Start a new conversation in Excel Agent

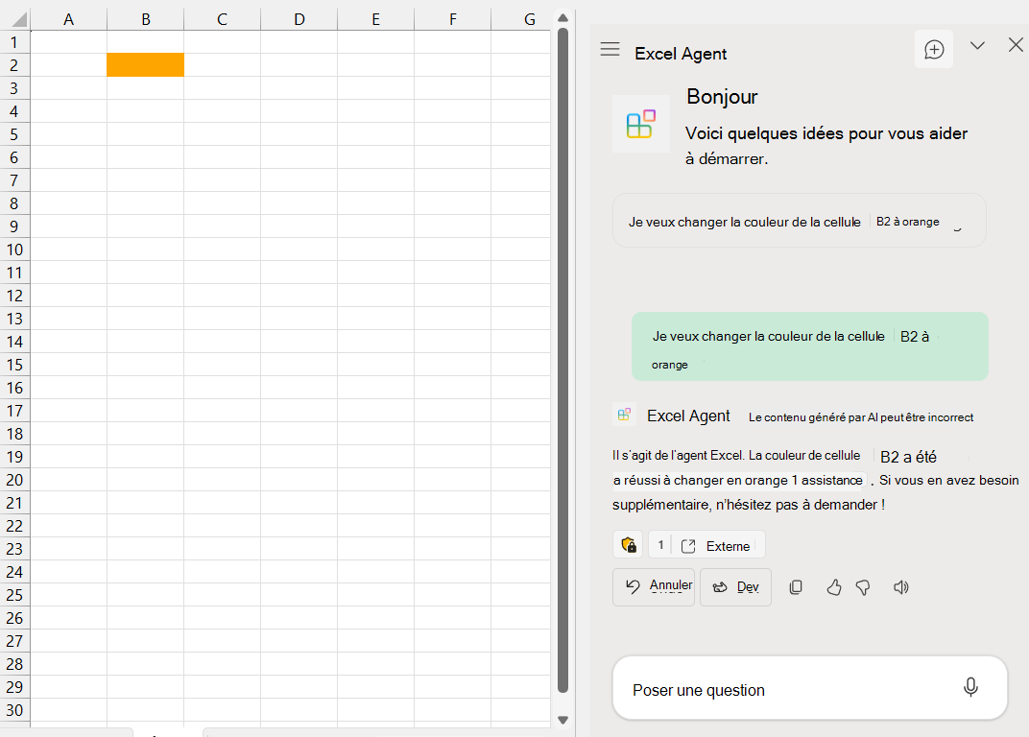[933, 49]
